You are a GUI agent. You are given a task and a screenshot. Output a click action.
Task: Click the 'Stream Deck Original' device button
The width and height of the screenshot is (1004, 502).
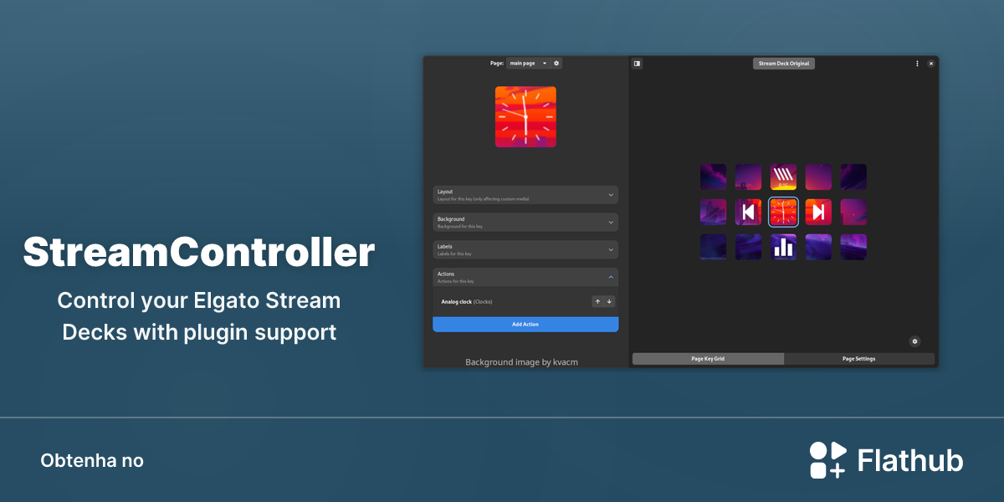click(x=783, y=63)
